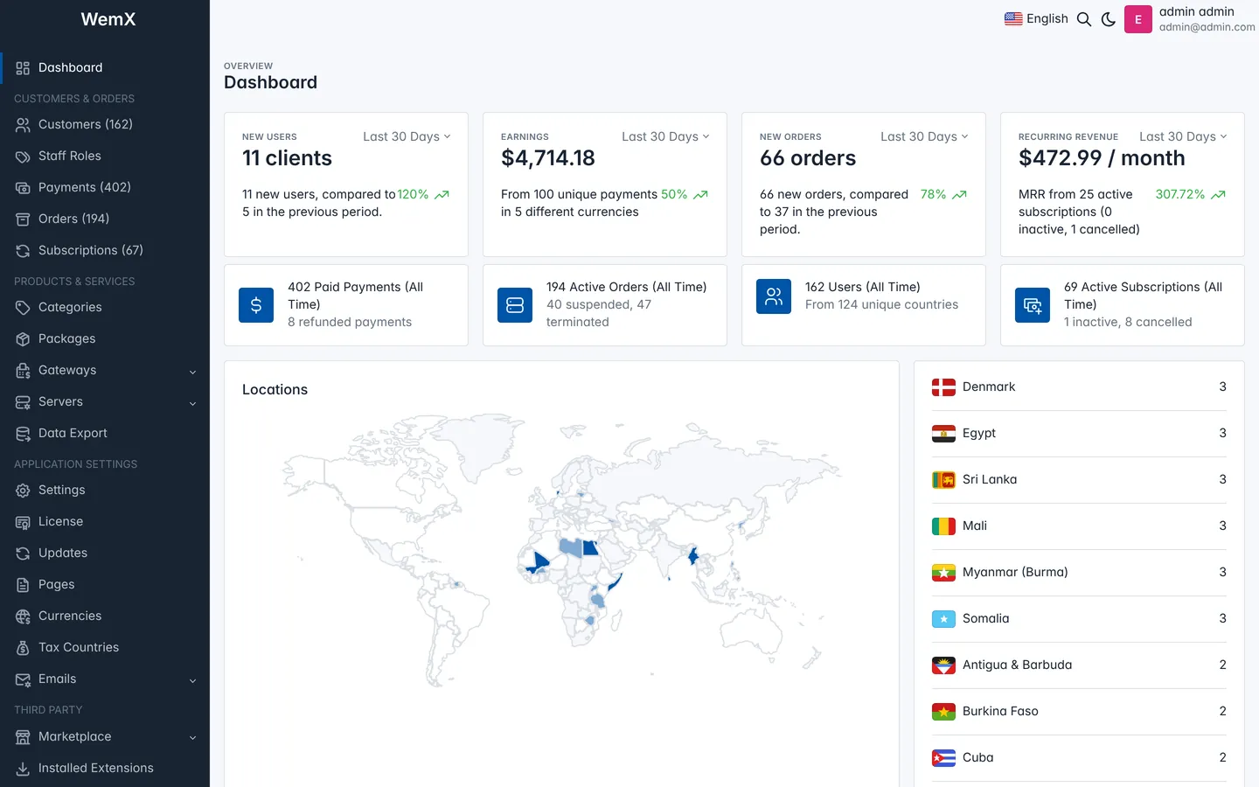This screenshot has height=787, width=1259.
Task: Click the Burkina Faso row
Action: (x=1079, y=712)
